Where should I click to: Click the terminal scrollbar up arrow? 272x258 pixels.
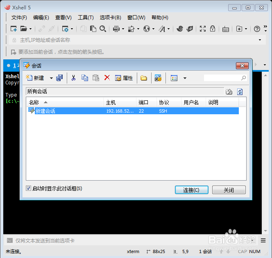pos(265,75)
